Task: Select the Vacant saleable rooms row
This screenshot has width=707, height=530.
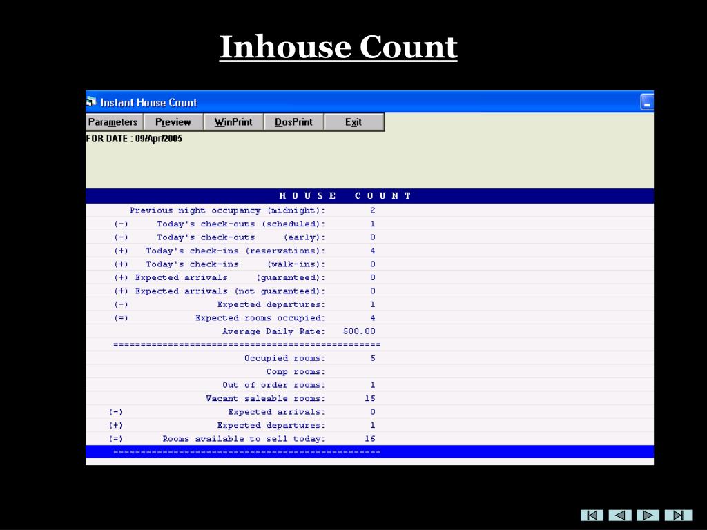Action: 369,398
